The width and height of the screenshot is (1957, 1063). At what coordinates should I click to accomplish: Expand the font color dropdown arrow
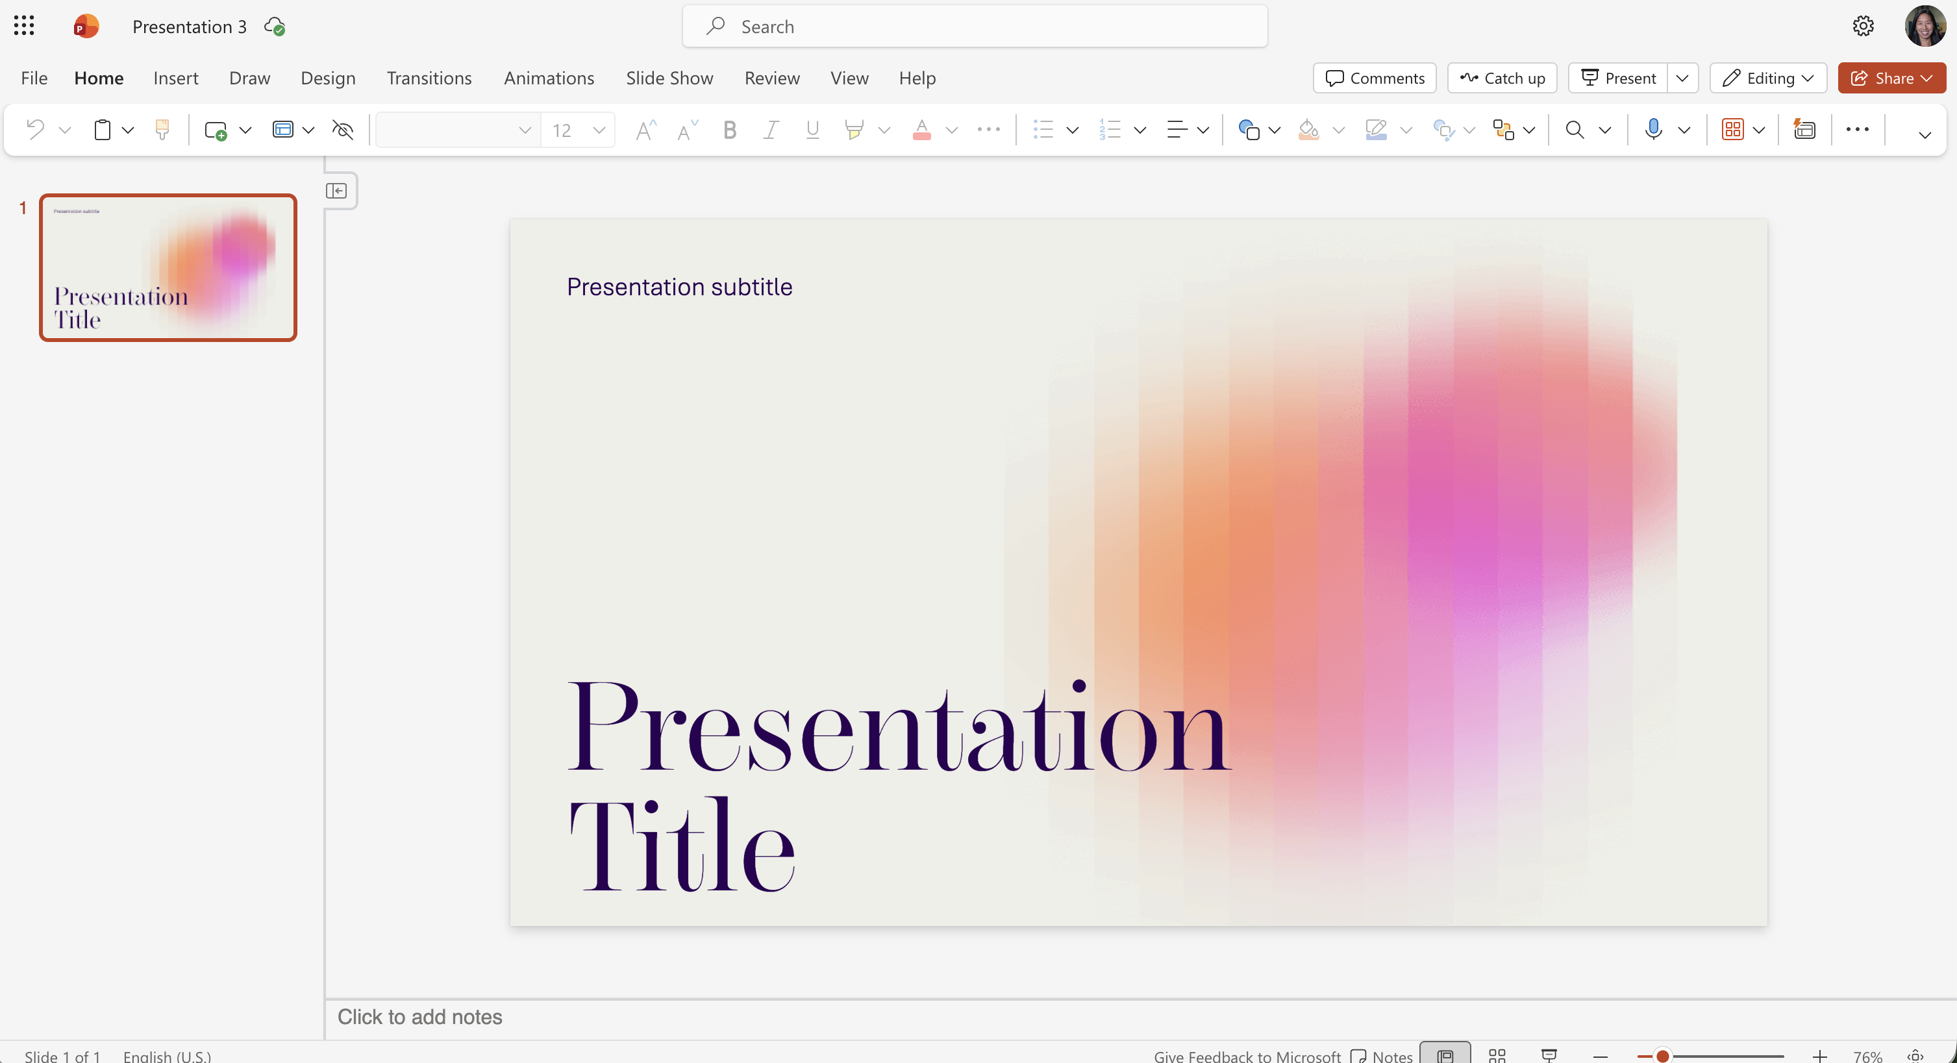(951, 130)
